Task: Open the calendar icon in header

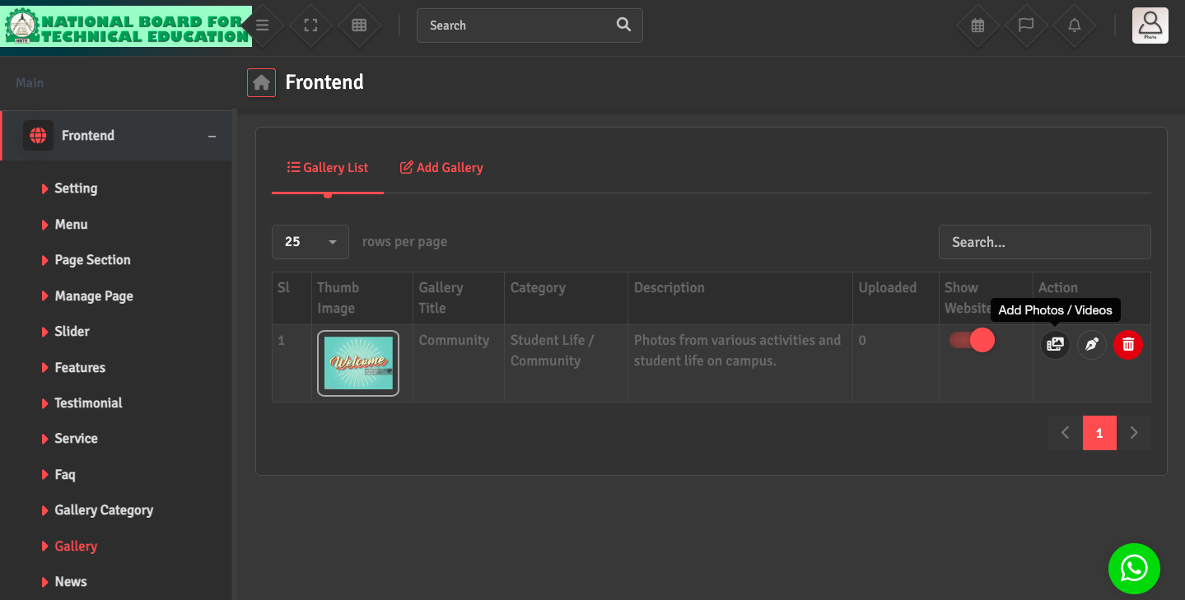Action: point(977,26)
